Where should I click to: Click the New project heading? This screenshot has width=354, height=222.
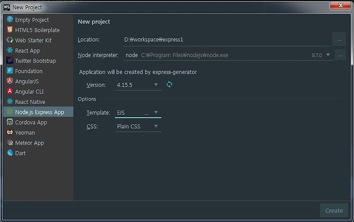(94, 22)
